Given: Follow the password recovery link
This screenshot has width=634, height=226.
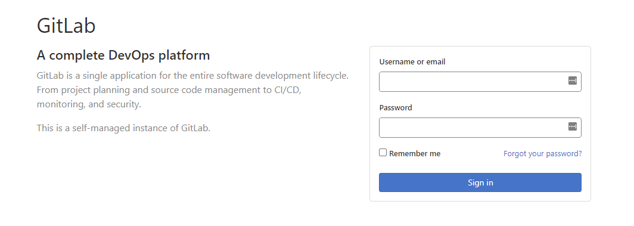Looking at the screenshot, I should coord(543,154).
